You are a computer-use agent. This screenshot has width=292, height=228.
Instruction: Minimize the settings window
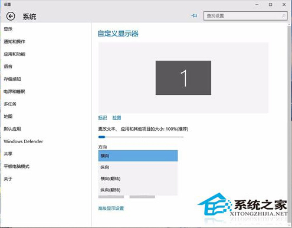tap(257, 5)
